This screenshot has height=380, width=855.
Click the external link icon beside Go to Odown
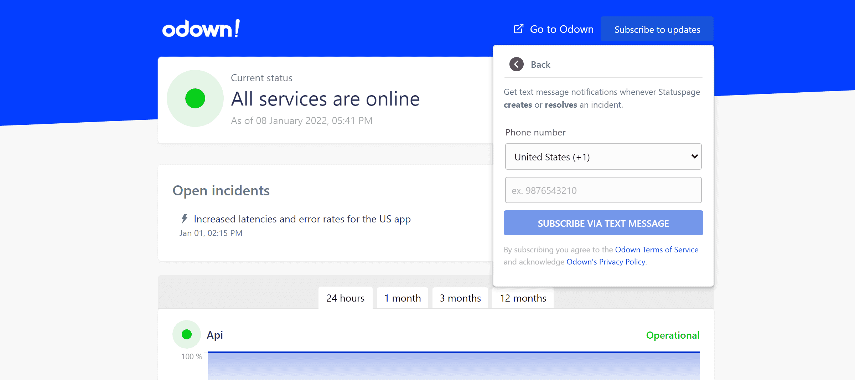click(x=518, y=29)
